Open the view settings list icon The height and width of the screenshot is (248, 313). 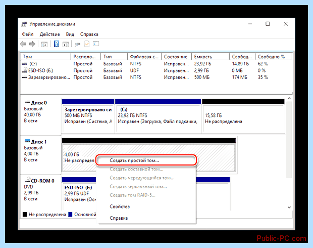coord(96,44)
